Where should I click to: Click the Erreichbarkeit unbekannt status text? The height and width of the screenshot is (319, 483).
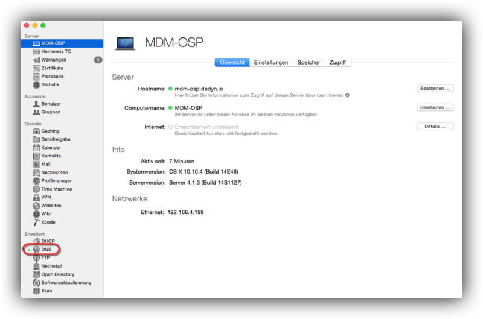tap(206, 127)
